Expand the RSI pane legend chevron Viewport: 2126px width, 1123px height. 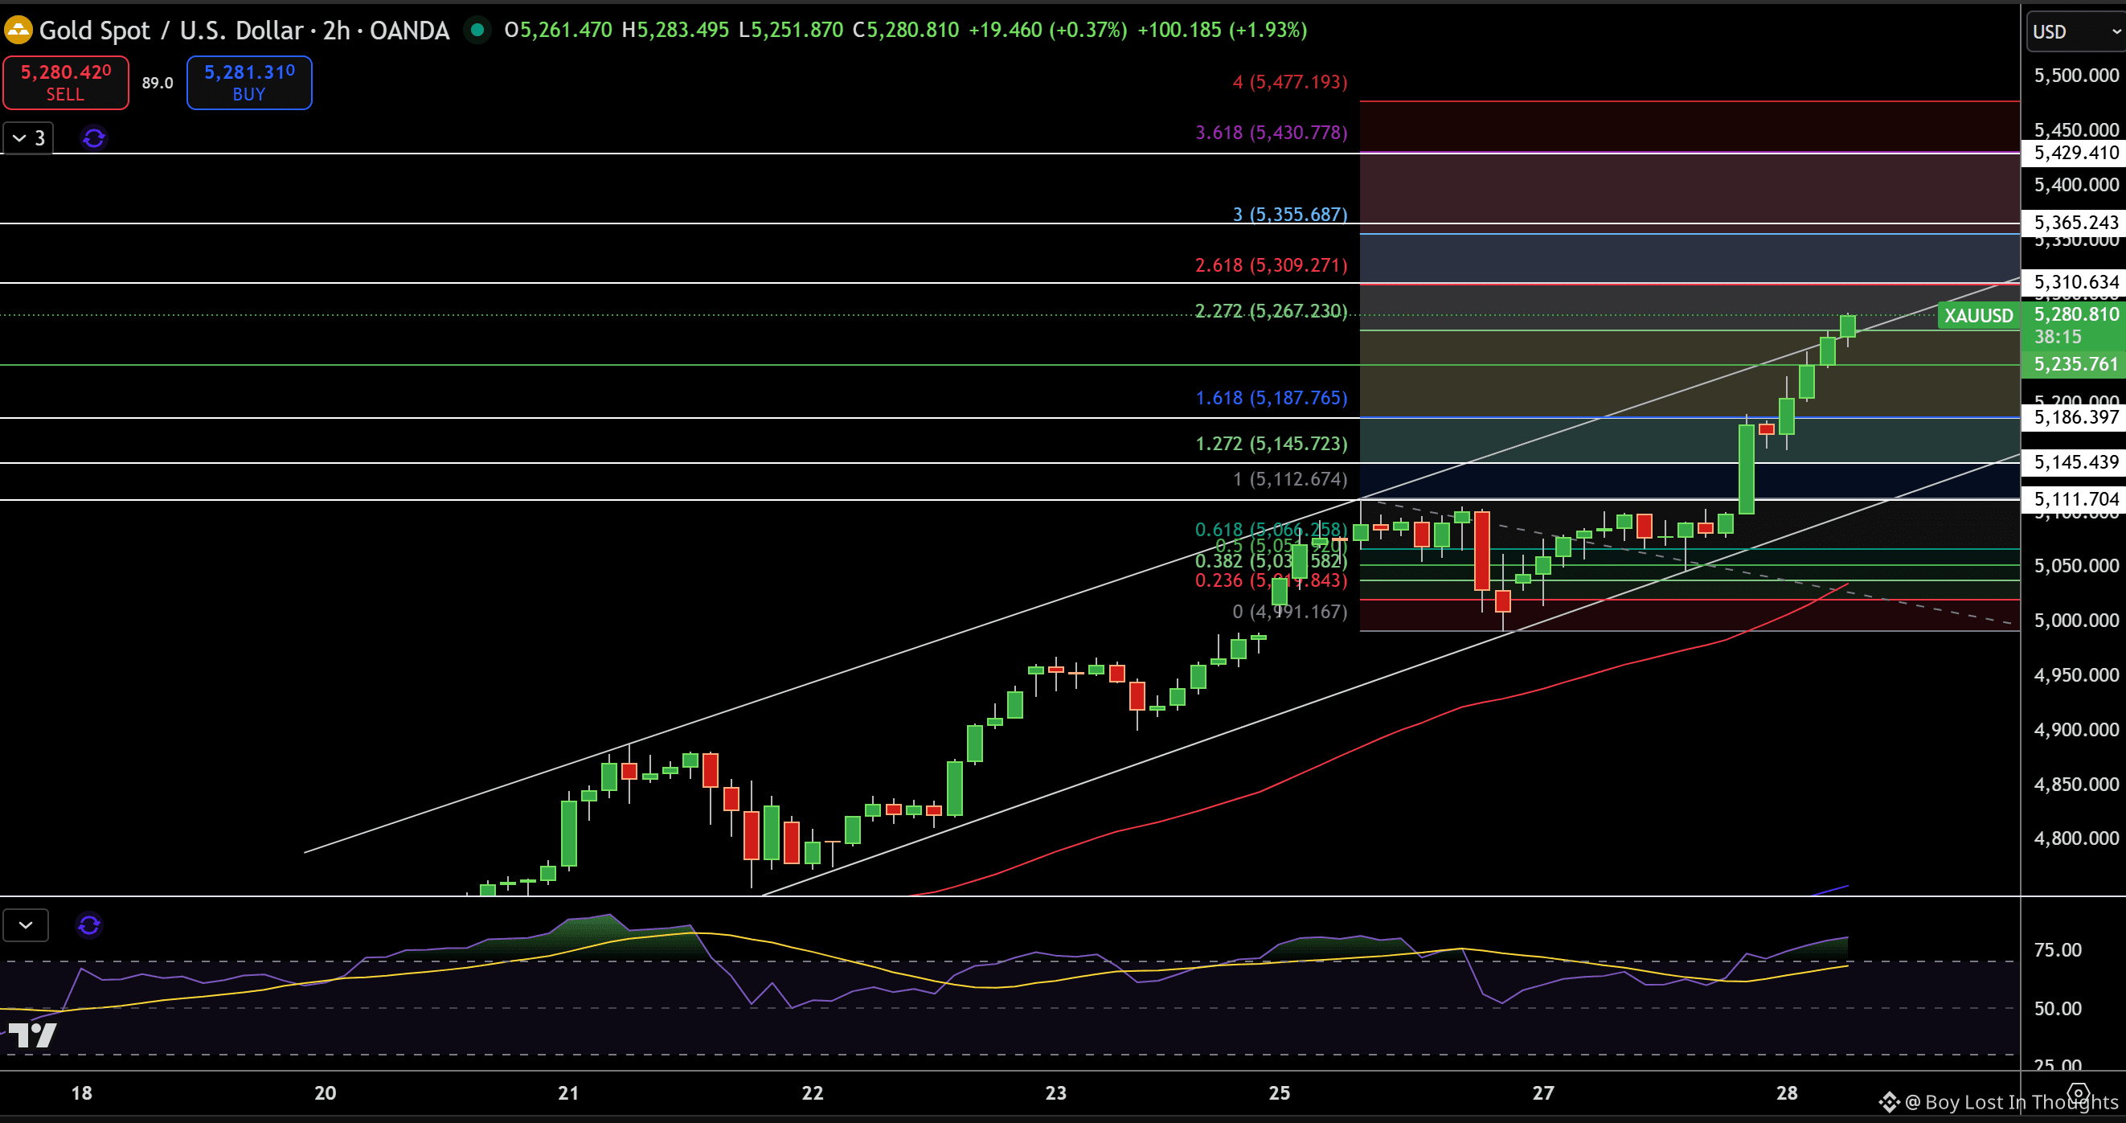point(26,925)
